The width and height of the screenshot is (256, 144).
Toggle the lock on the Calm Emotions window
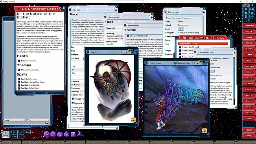[204, 12]
